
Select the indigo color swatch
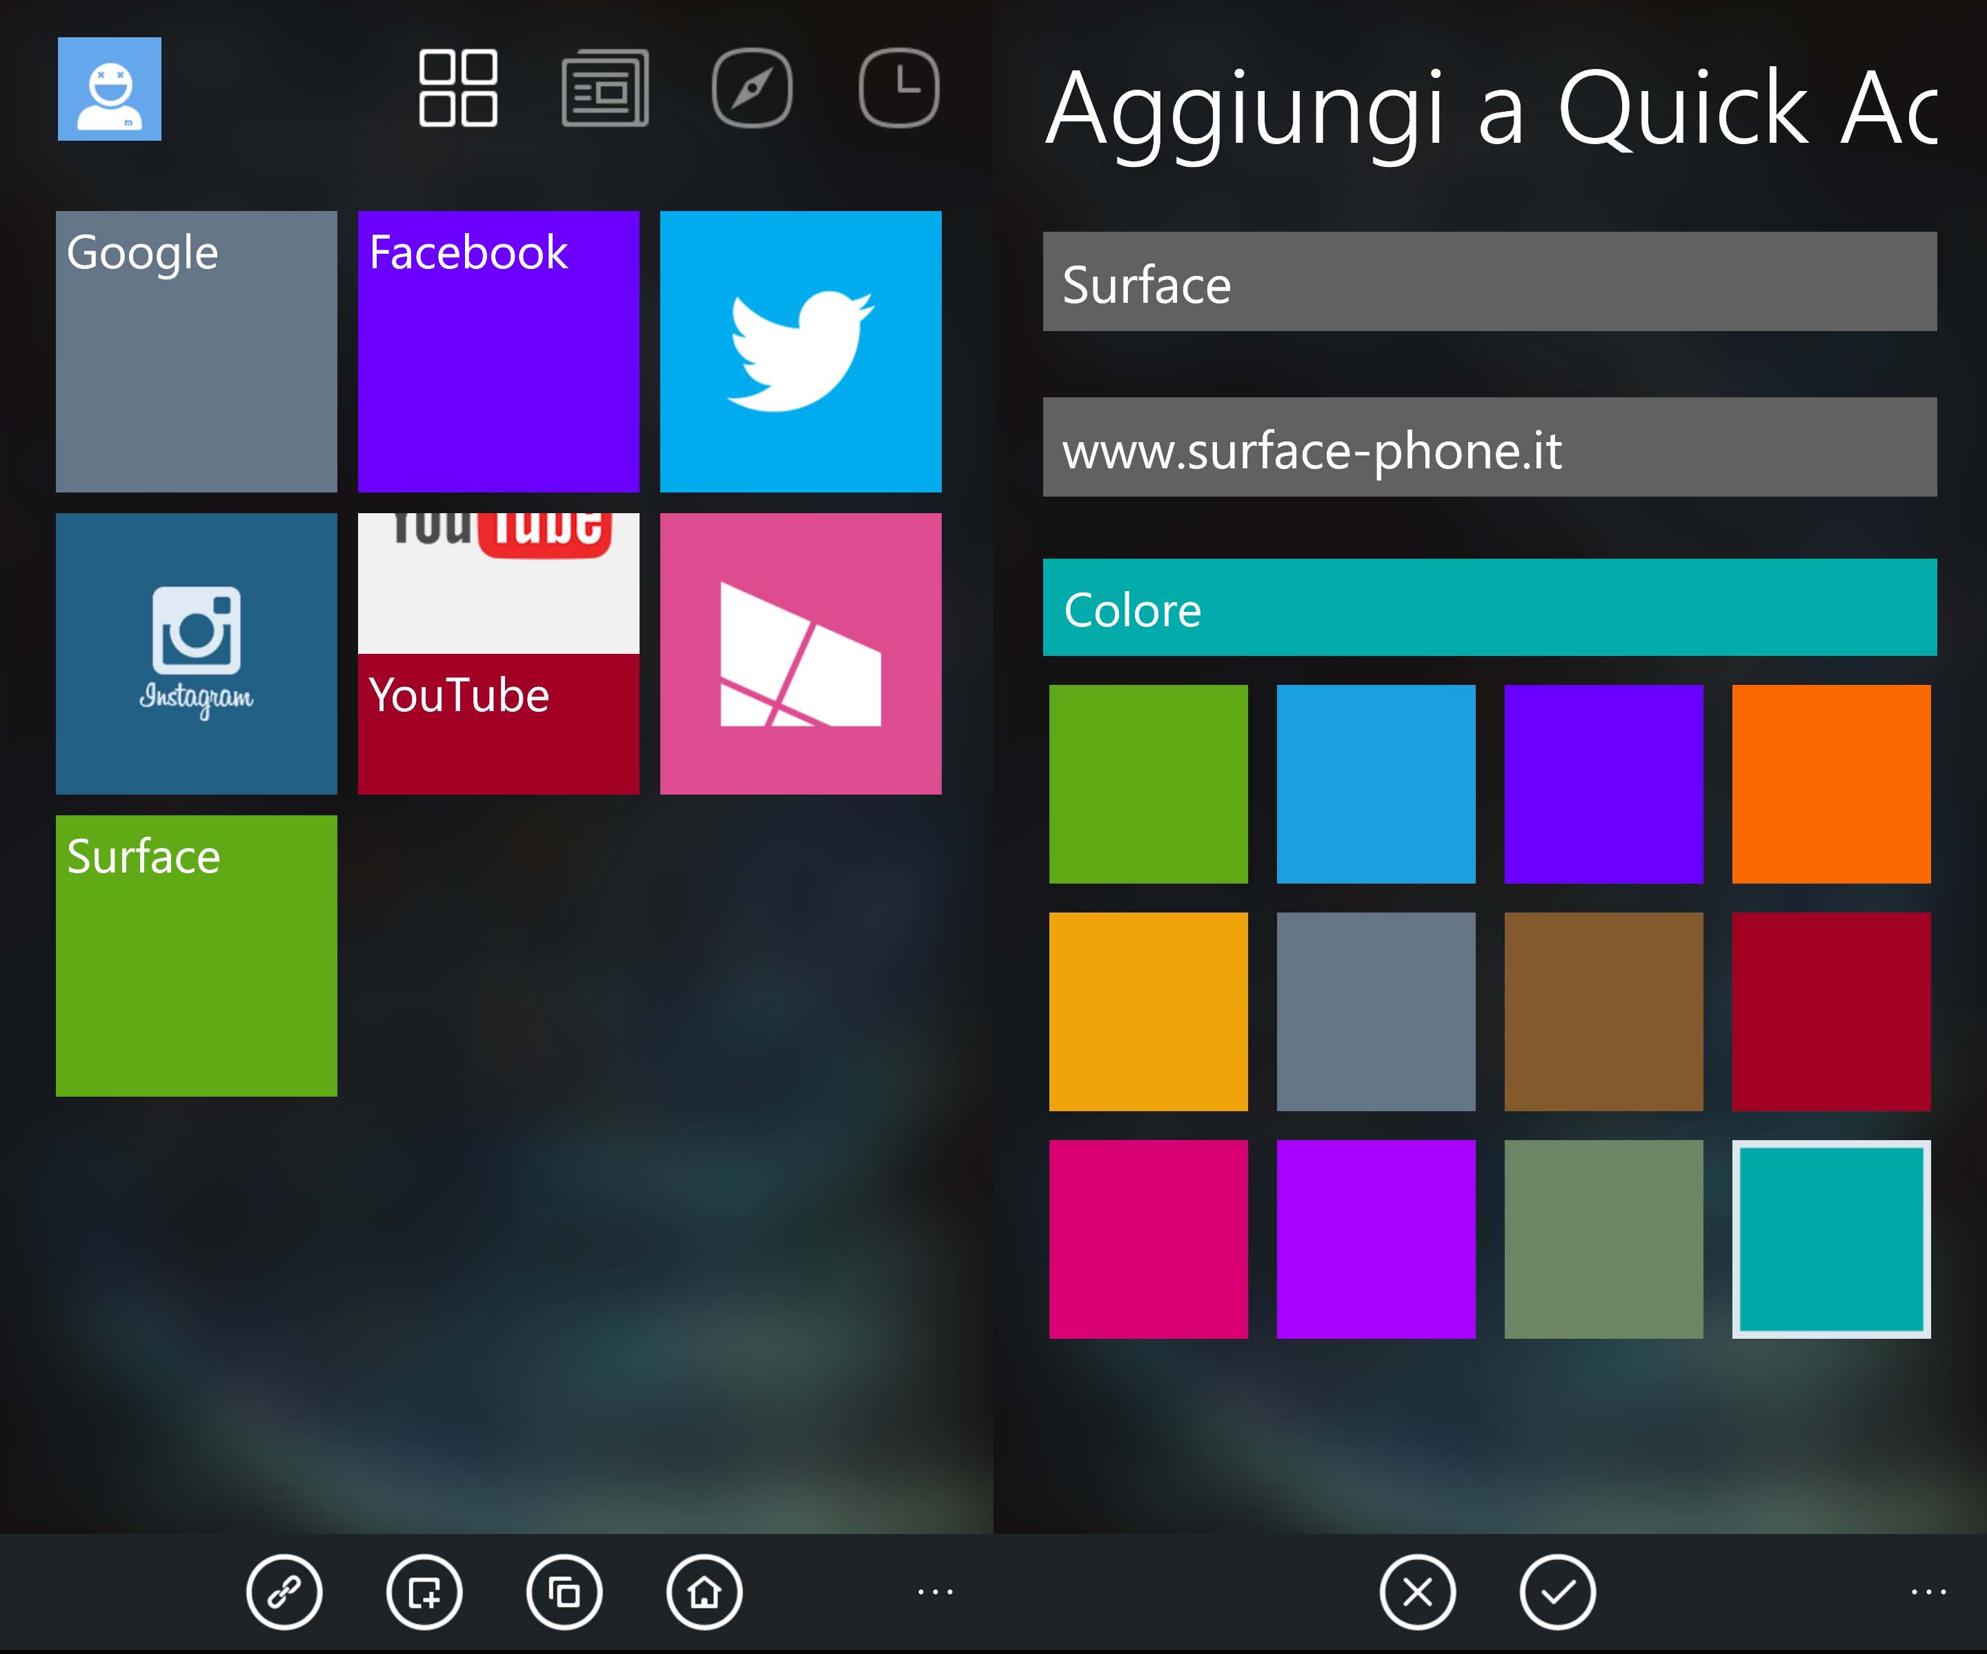pos(1604,785)
